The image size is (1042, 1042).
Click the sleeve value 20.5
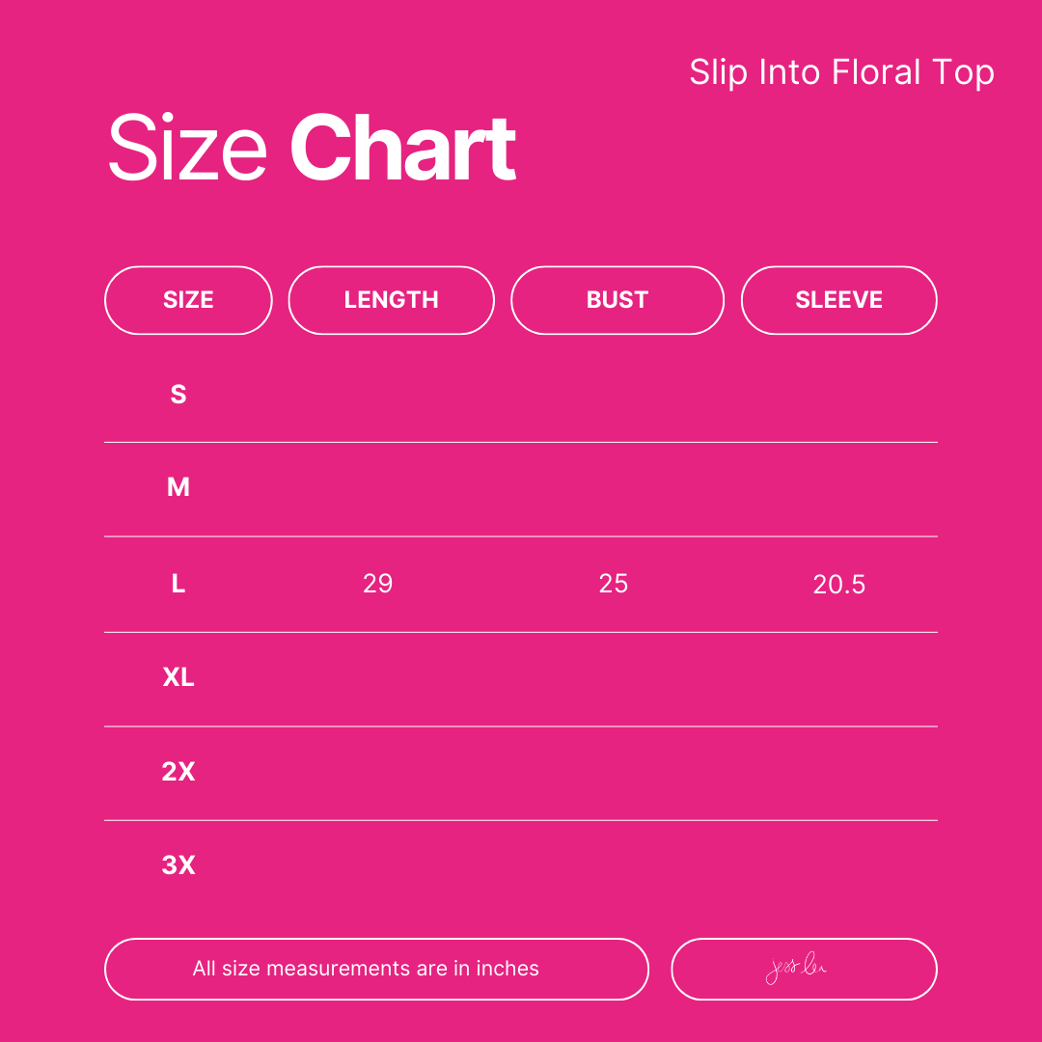point(839,584)
